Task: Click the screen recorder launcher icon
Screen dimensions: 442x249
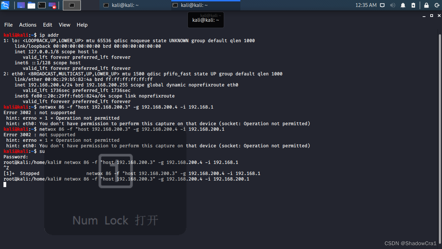Action: point(52,5)
